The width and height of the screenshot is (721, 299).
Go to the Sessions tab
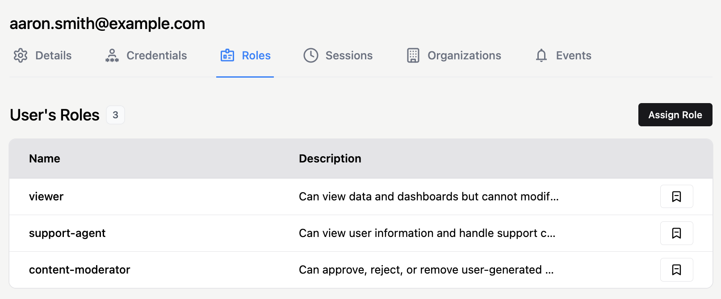(x=338, y=55)
